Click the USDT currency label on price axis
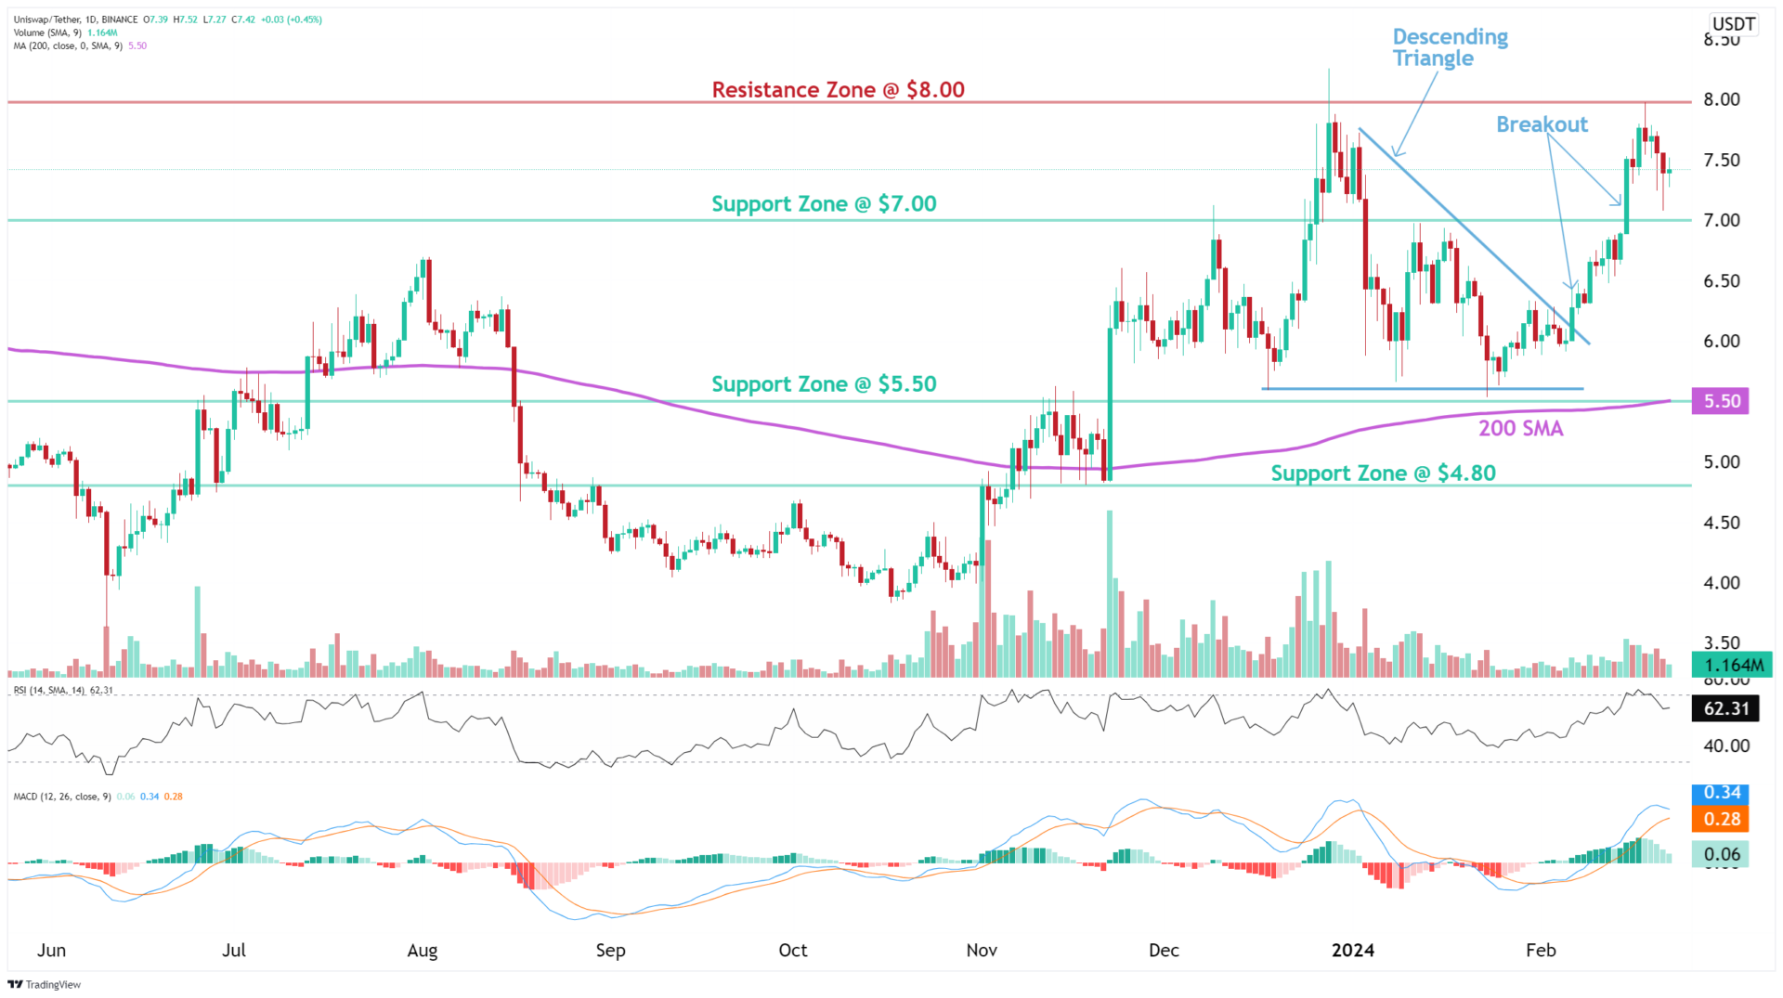 tap(1733, 24)
